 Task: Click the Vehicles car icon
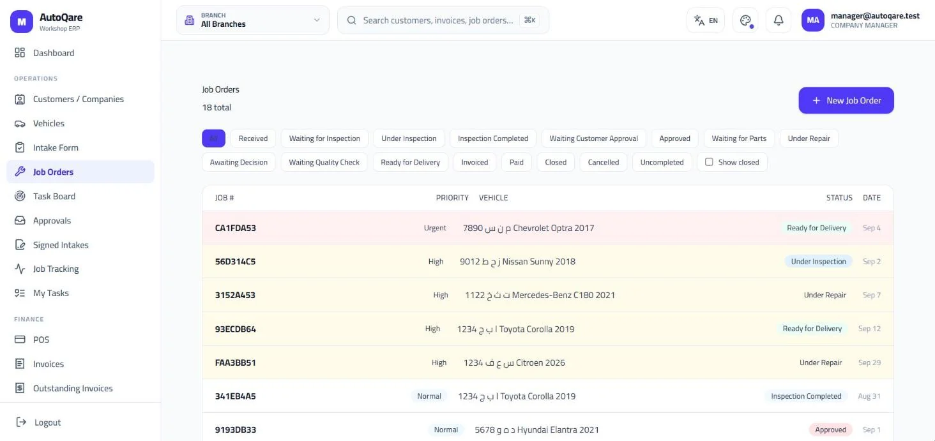coord(20,123)
